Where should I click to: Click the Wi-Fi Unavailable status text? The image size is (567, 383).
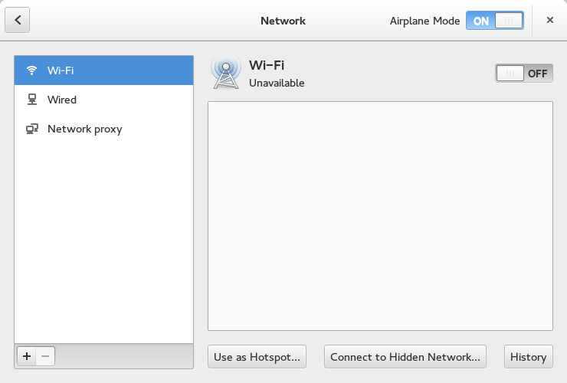tap(277, 83)
